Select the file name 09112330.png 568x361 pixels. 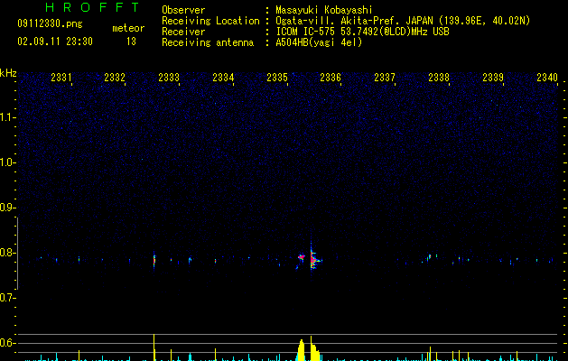coord(50,23)
